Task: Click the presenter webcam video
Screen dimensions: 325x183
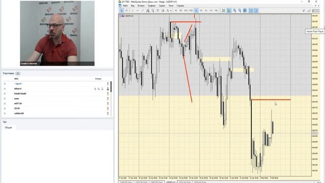Action: pyautogui.click(x=57, y=34)
